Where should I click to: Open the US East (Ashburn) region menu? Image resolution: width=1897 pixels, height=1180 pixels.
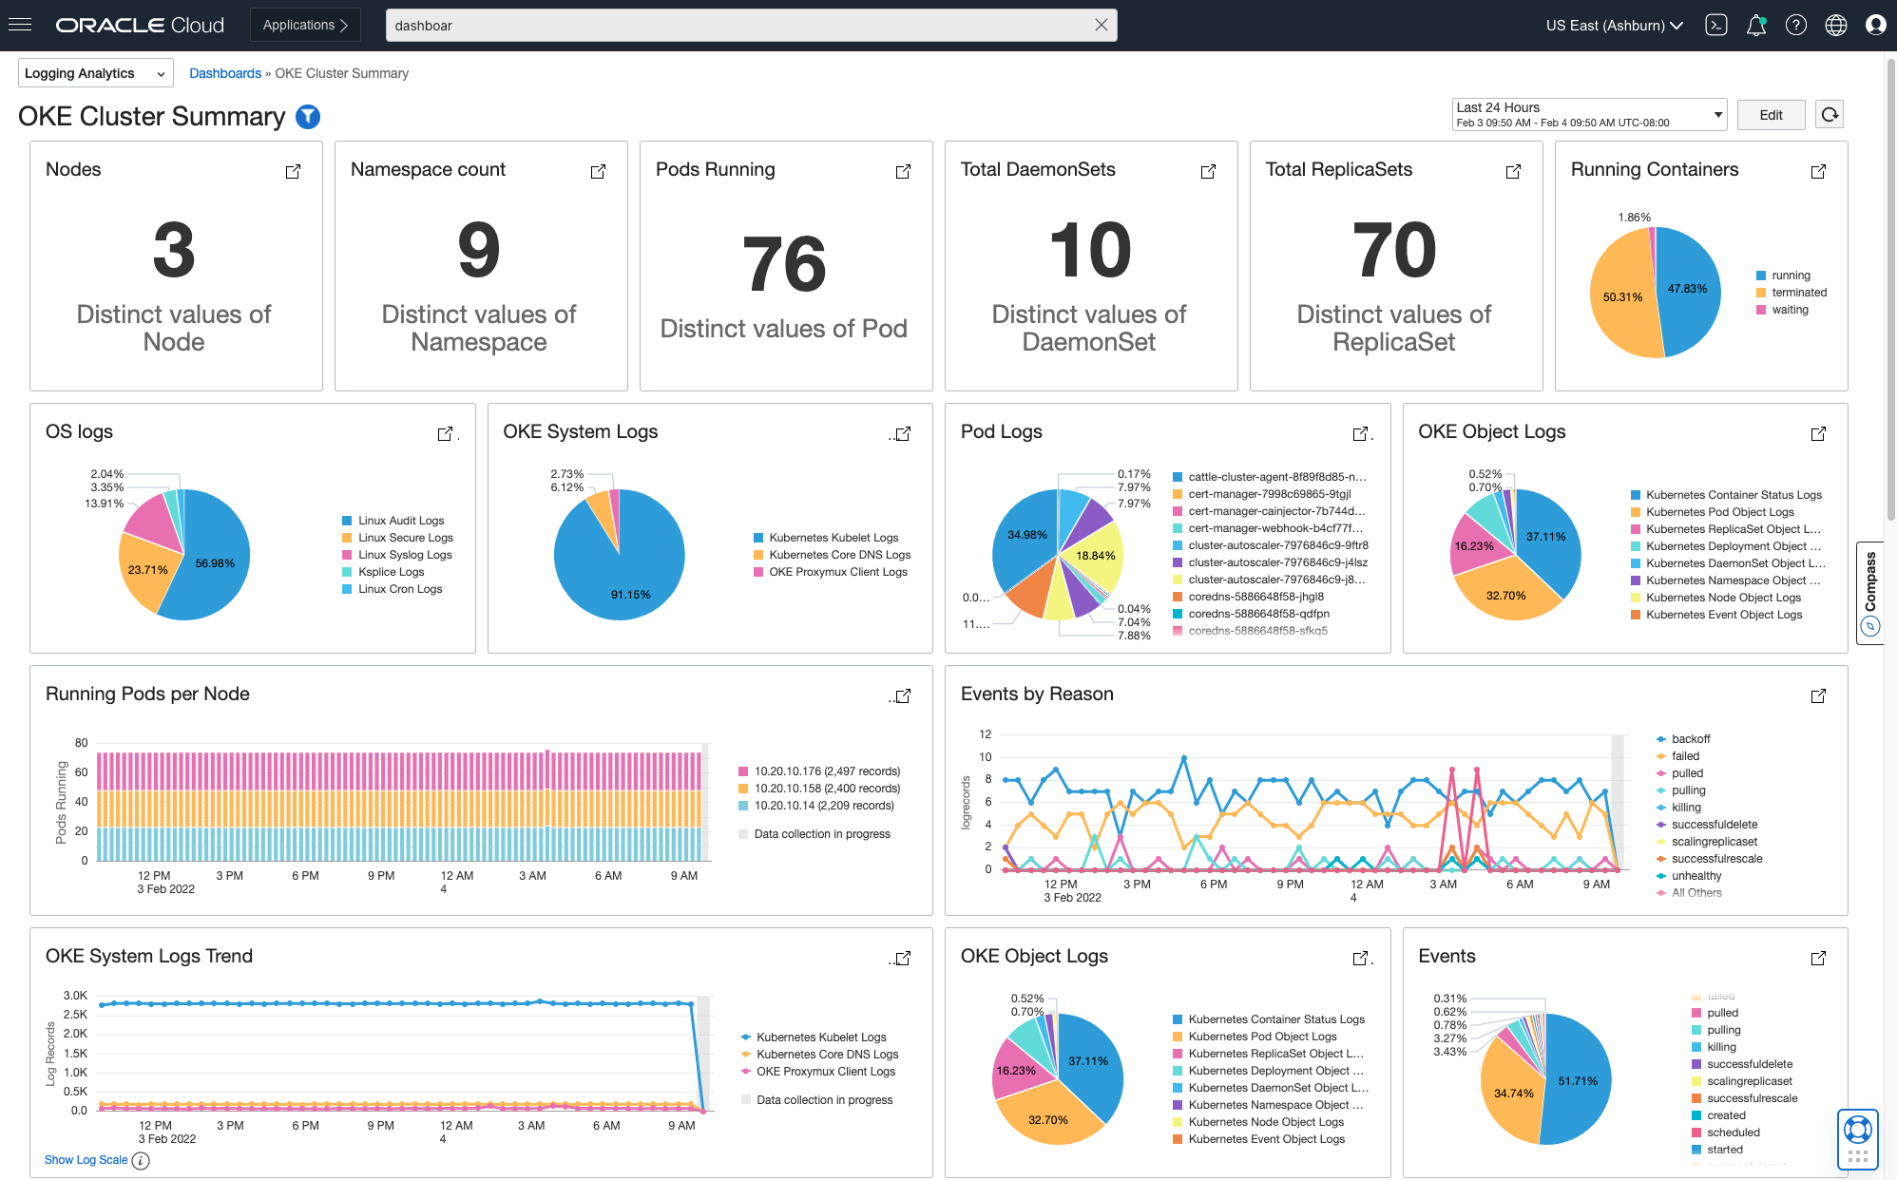[1614, 26]
